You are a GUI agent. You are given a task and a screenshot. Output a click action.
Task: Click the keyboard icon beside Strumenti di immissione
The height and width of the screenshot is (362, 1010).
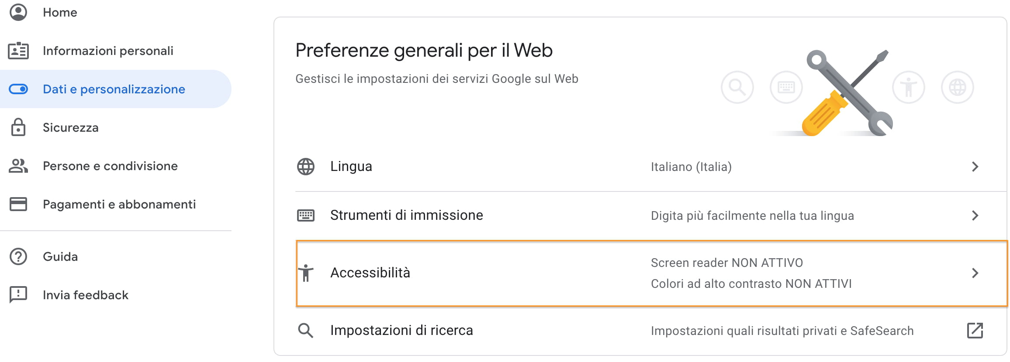(x=306, y=215)
